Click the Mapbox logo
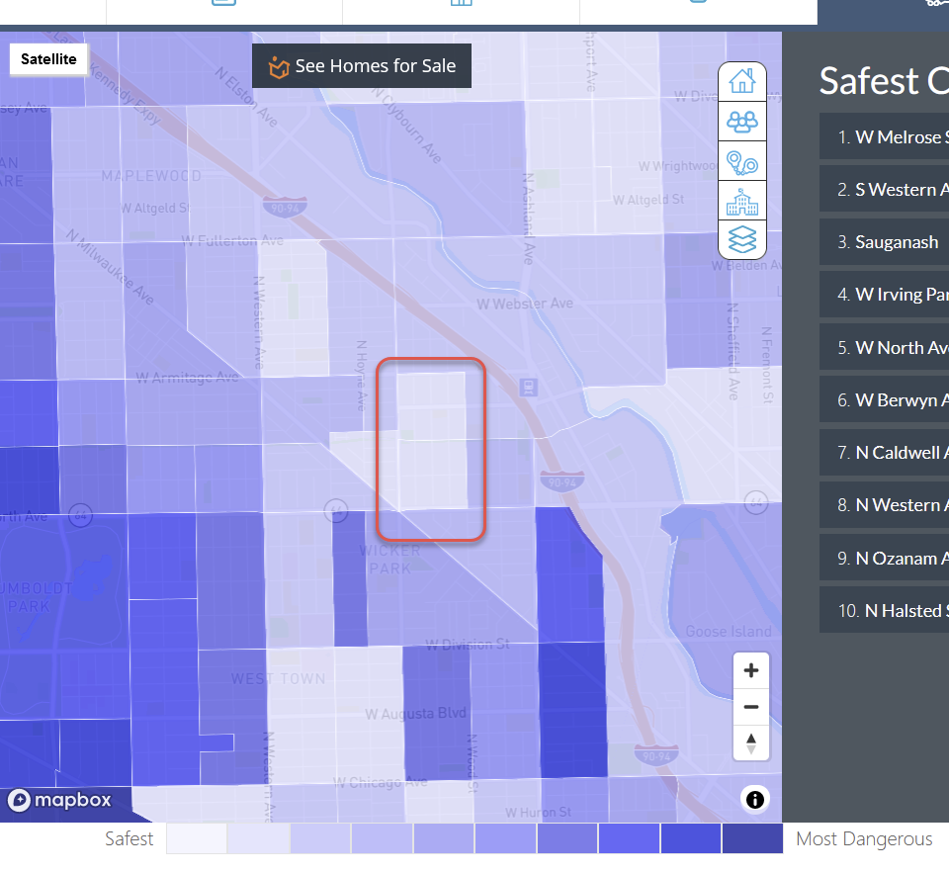This screenshot has height=873, width=949. [60, 800]
